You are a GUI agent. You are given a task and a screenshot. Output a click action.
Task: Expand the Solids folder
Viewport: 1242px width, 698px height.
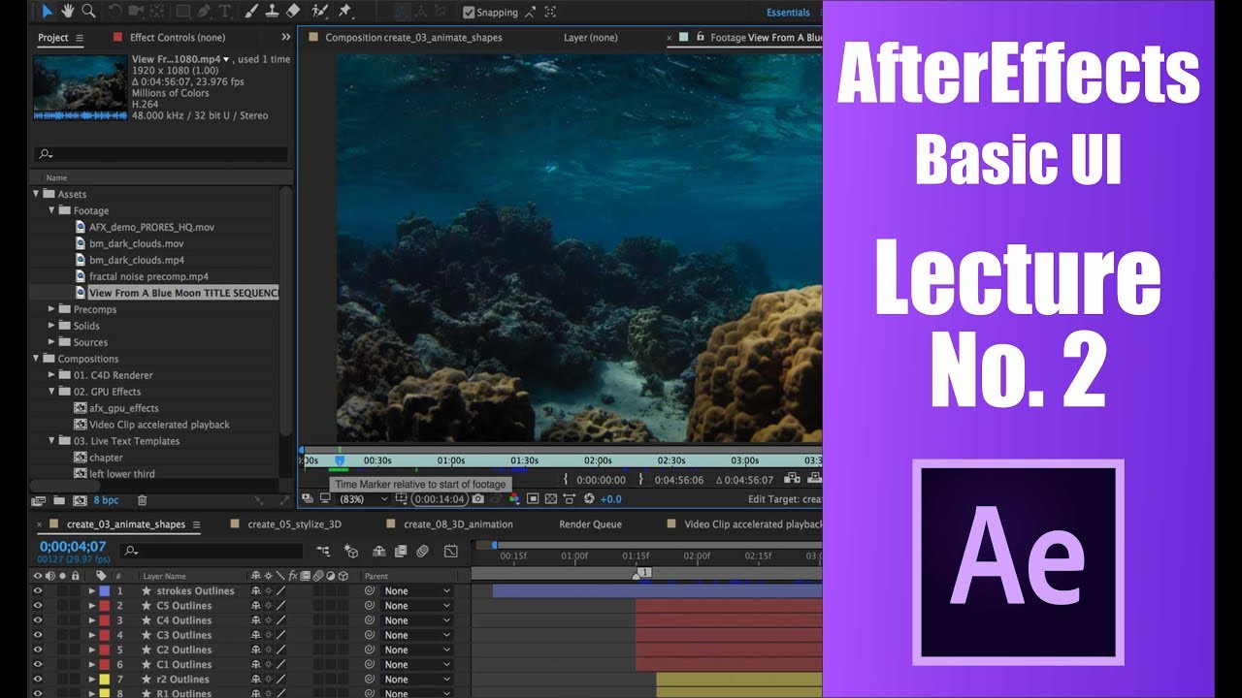click(52, 326)
